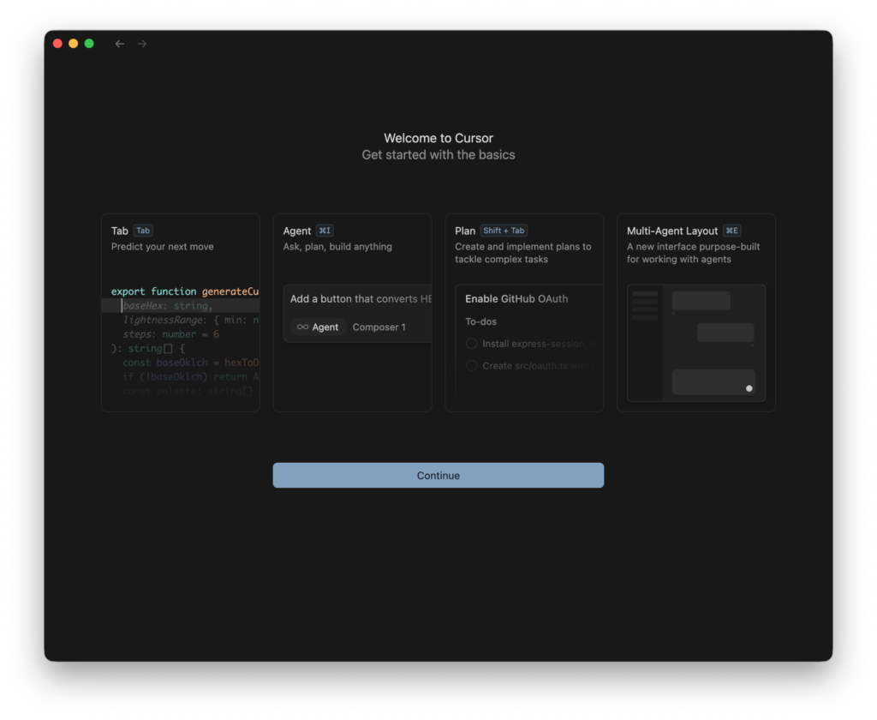Click the back navigation arrow
877x720 pixels.
pyautogui.click(x=120, y=44)
